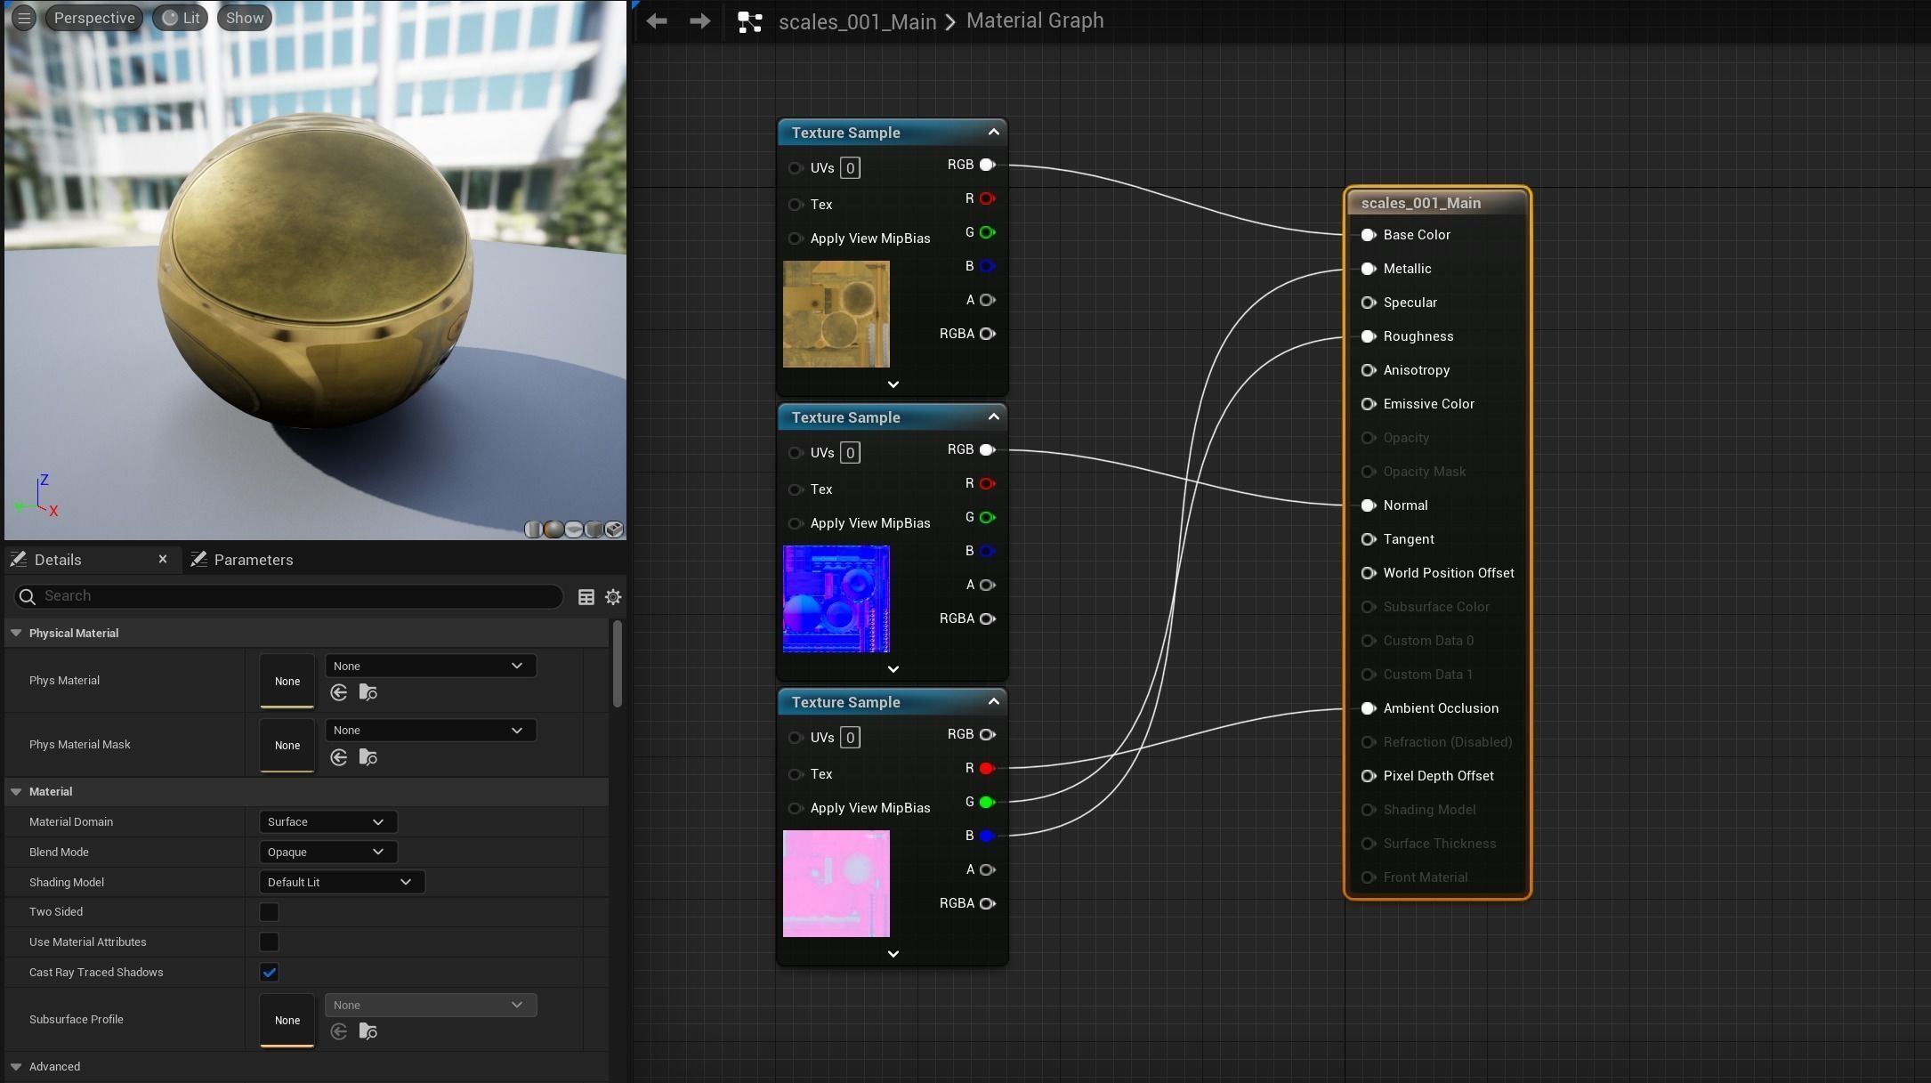Use selected asset for Phys Material Mask
Image resolution: width=1931 pixels, height=1083 pixels.
[x=338, y=757]
